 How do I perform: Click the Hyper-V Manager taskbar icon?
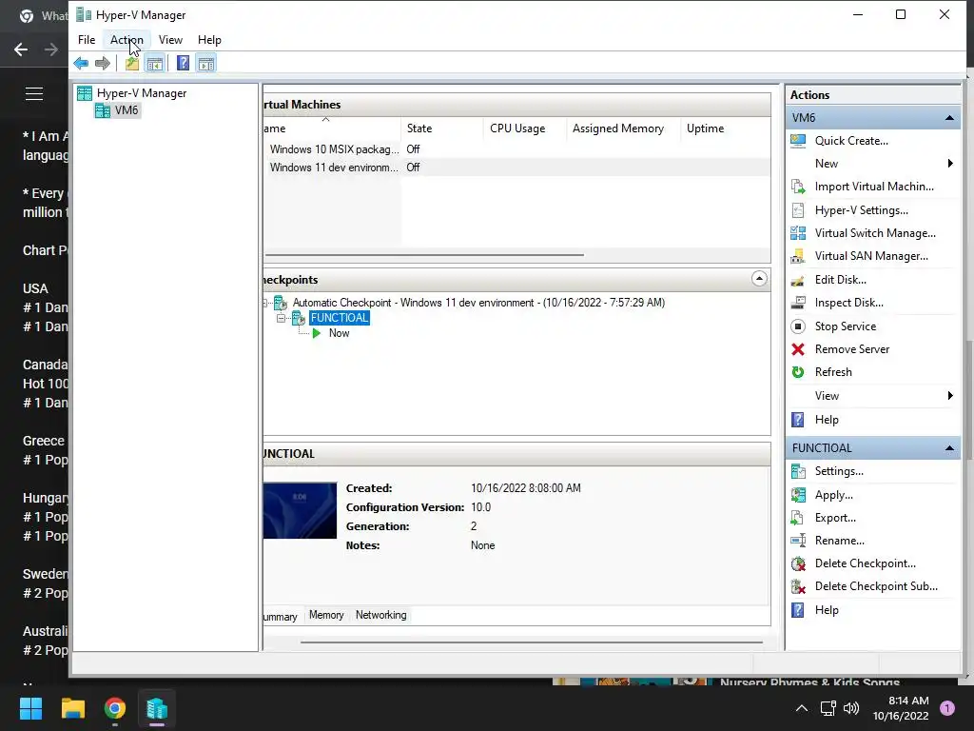(157, 708)
